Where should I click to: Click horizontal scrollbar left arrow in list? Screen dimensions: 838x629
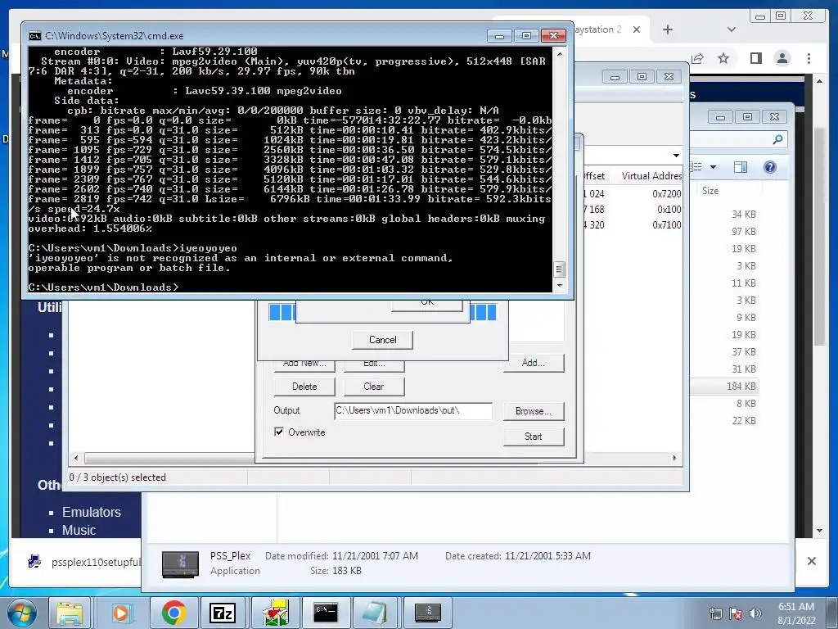point(76,458)
